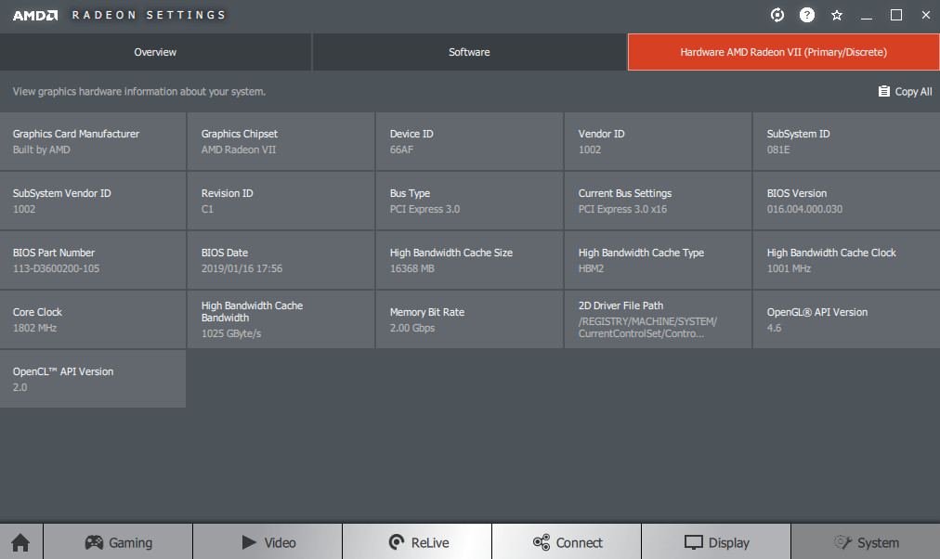Open the Video section
940x559 pixels.
[268, 542]
